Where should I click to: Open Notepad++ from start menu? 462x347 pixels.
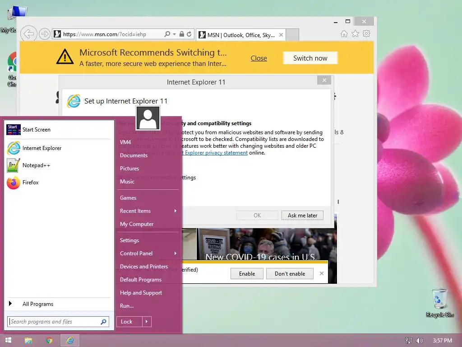58,165
